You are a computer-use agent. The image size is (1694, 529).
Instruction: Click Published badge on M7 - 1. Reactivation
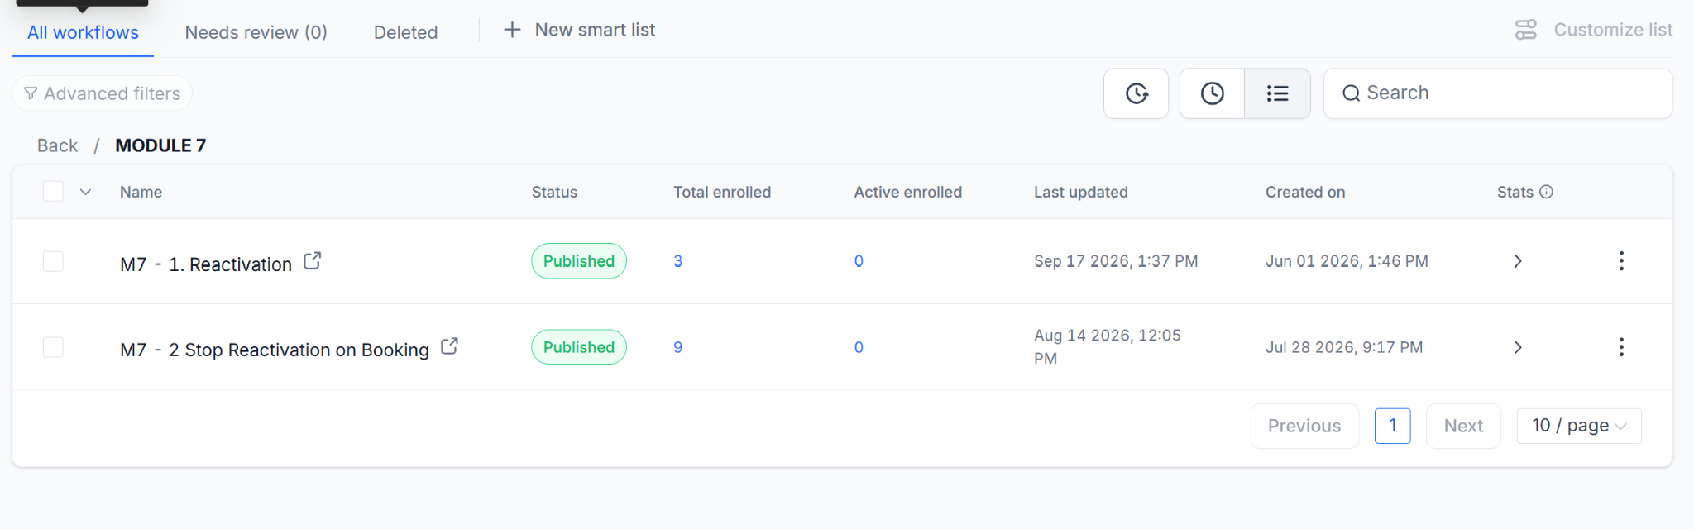(x=579, y=261)
